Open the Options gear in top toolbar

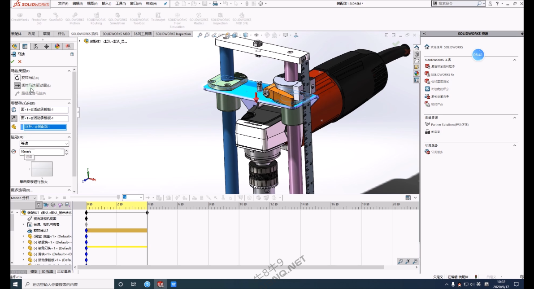[x=260, y=4]
